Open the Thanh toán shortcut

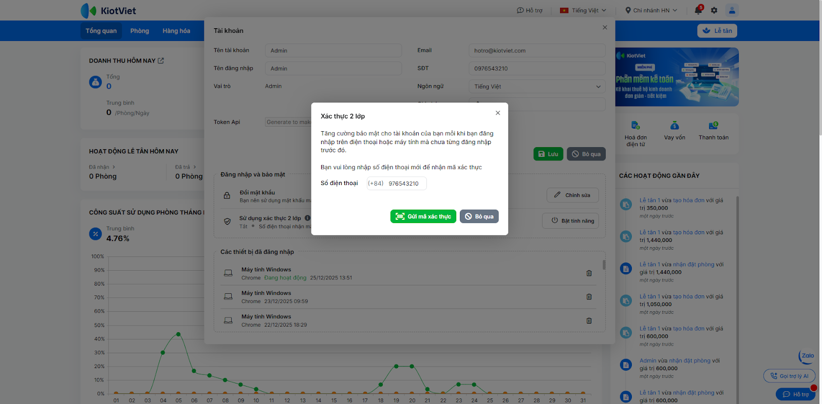point(714,131)
